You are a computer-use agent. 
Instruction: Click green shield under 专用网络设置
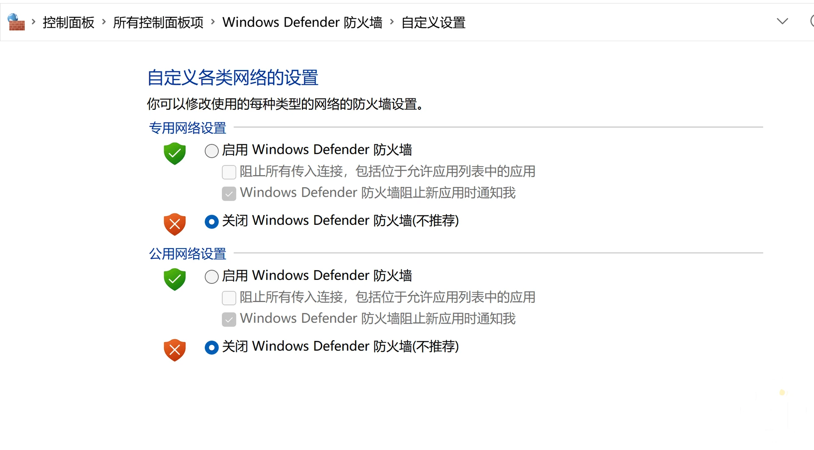[x=175, y=154]
